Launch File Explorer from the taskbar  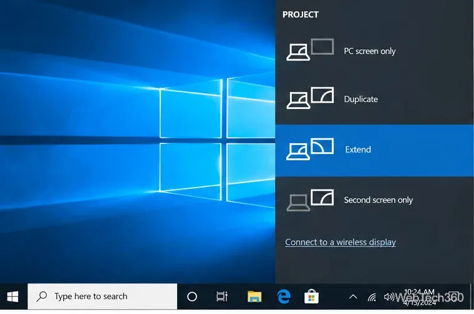coord(254,297)
